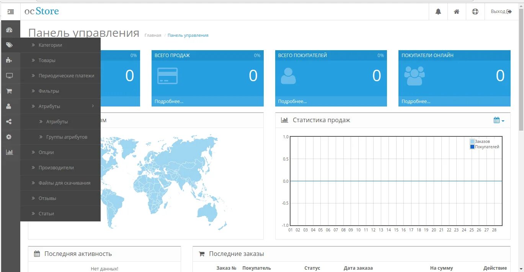Open help life-ring icon in header
The width and height of the screenshot is (524, 272).
click(475, 12)
